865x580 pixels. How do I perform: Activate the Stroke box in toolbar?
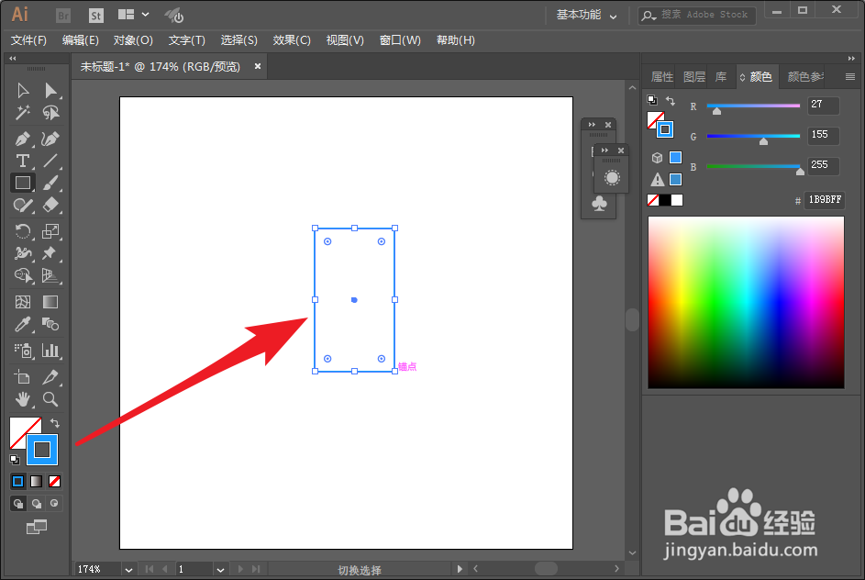click(42, 450)
